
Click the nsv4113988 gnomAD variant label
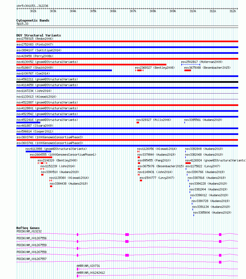coord(56,149)
